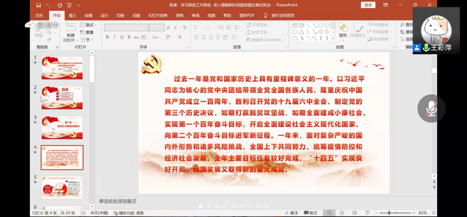The image size is (467, 217).
Task: Switch to the Design (设计) tab
Action: pyautogui.click(x=104, y=16)
